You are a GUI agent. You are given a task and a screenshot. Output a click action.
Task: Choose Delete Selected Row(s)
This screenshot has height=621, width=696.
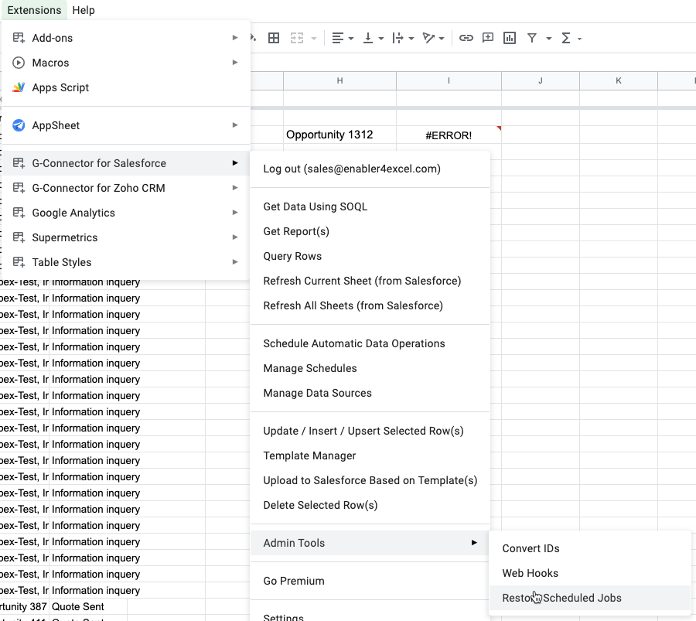click(x=370, y=505)
